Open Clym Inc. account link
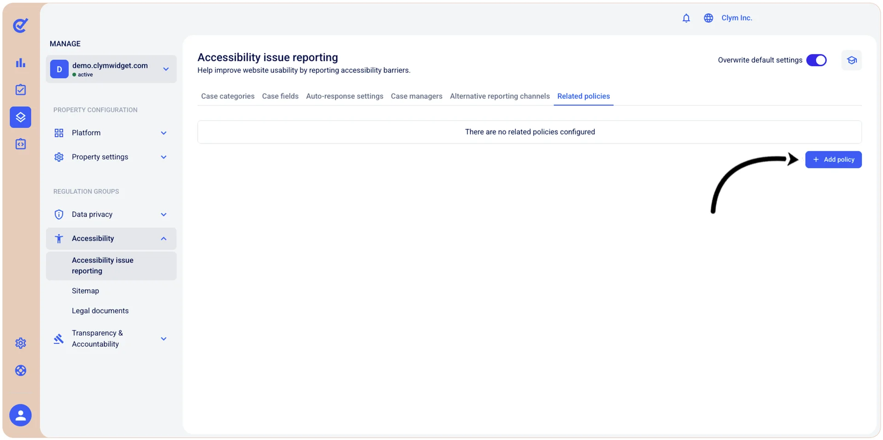Viewport: 883px width, 440px height. pos(737,18)
